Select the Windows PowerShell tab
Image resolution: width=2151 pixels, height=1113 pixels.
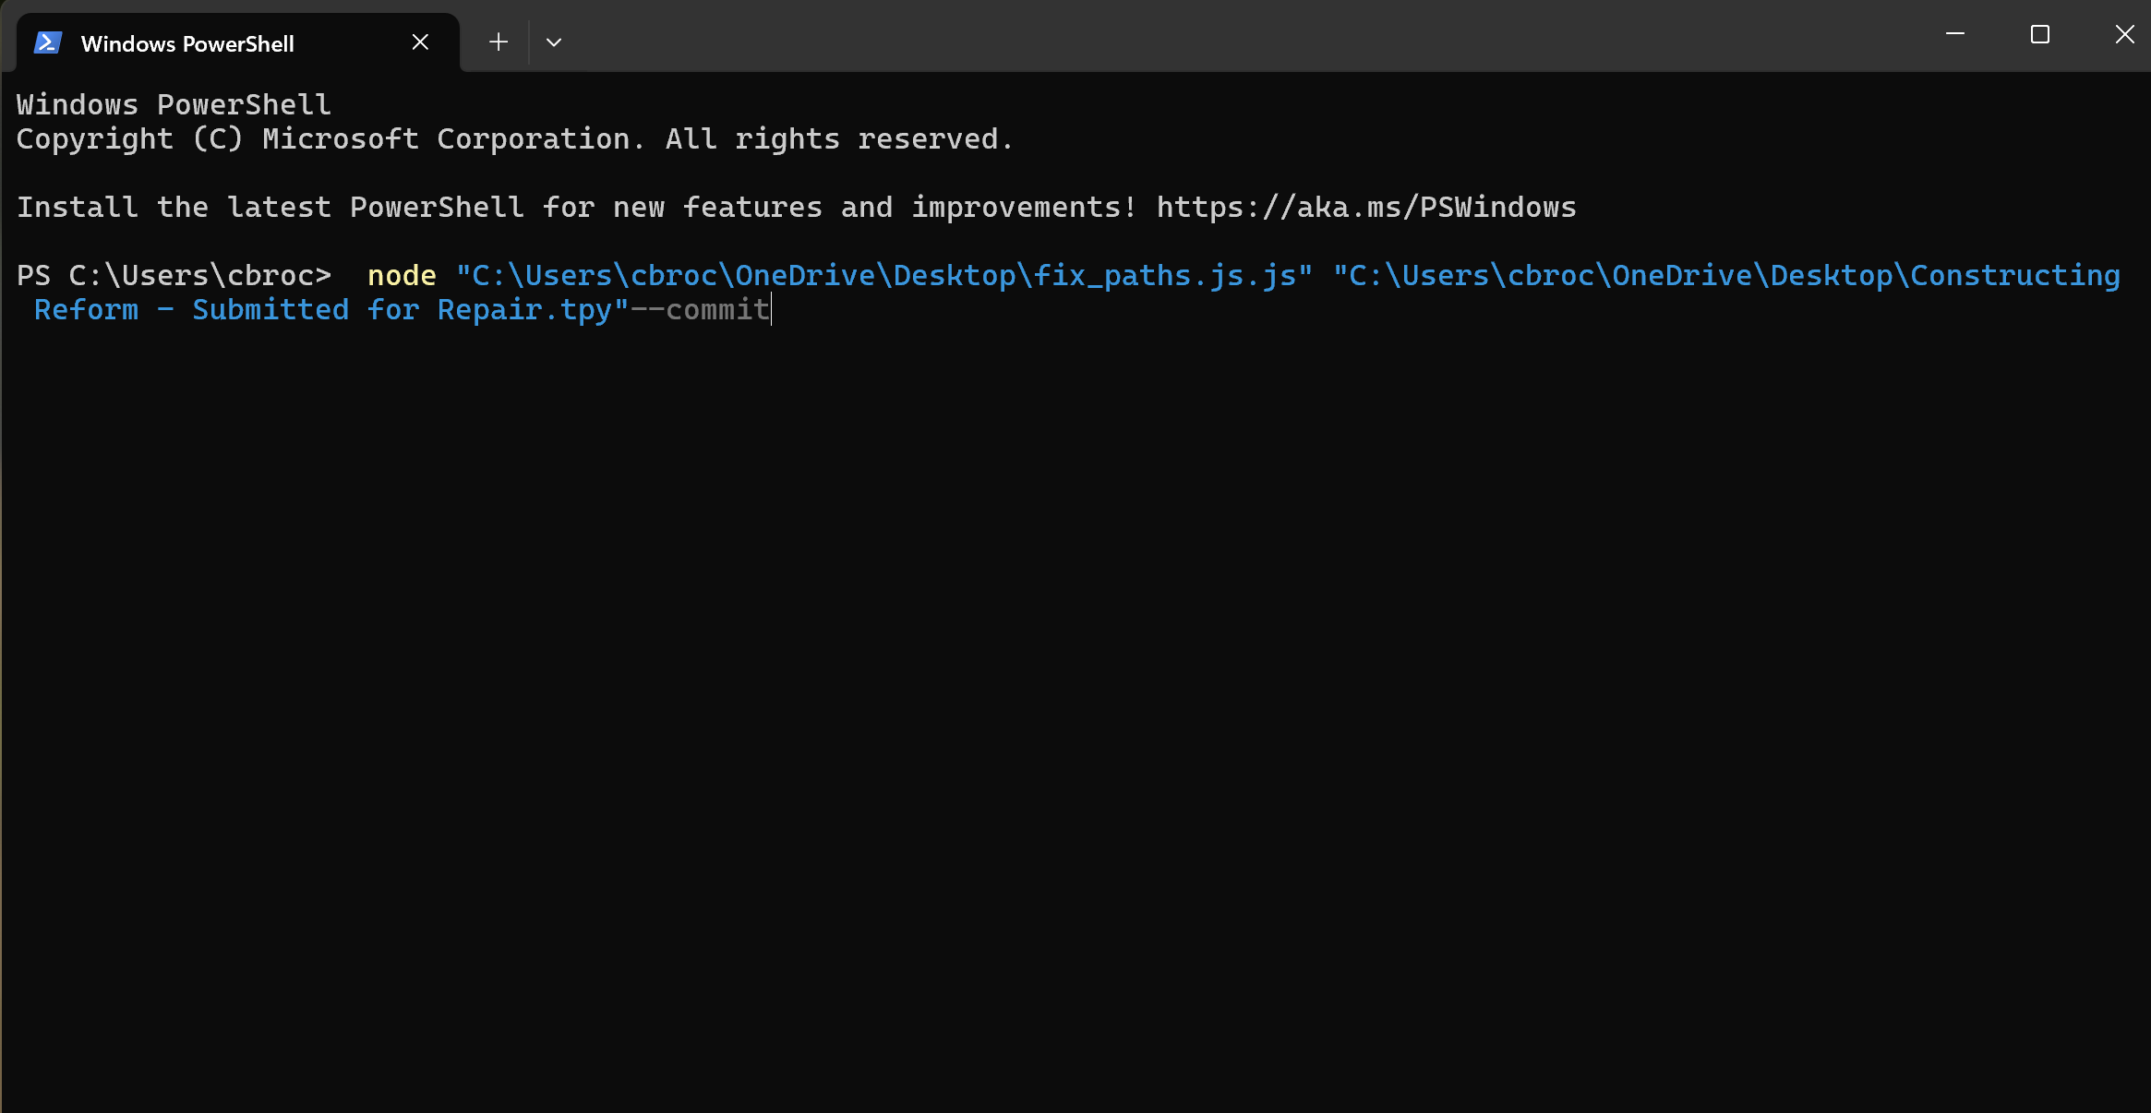187,43
